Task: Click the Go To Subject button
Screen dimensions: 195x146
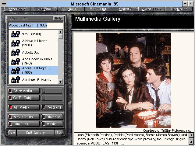Action: click(24, 98)
